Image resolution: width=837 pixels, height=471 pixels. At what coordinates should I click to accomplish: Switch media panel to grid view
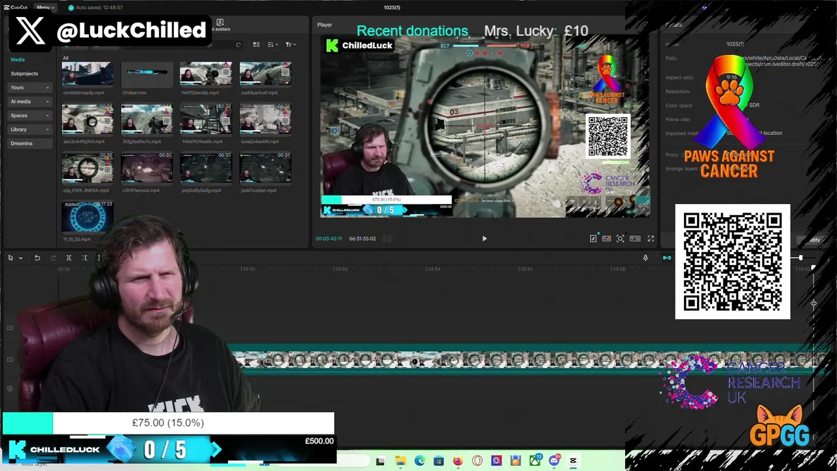[256, 44]
